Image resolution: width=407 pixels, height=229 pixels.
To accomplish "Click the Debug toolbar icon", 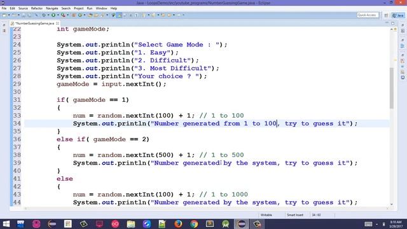I will click(44, 15).
